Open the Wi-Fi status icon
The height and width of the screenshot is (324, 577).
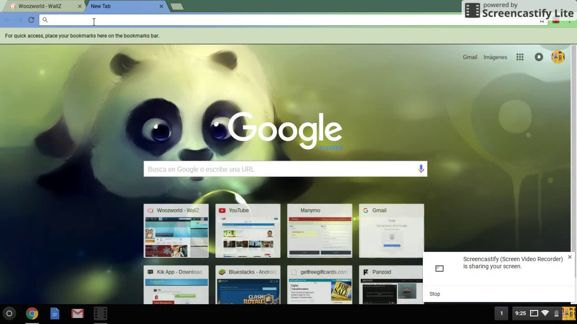click(545, 313)
